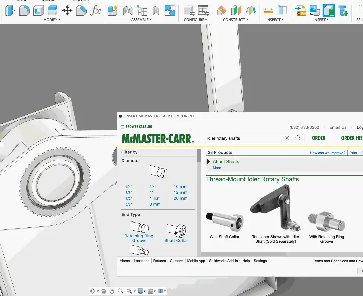363x296 pixels.
Task: Select the Pan hand tool
Action: tap(112, 291)
